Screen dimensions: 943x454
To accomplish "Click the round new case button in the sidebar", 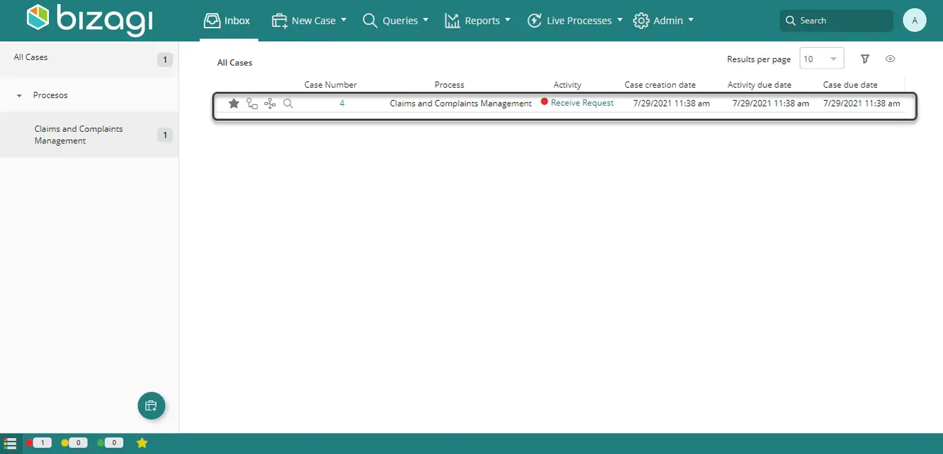I will [151, 406].
